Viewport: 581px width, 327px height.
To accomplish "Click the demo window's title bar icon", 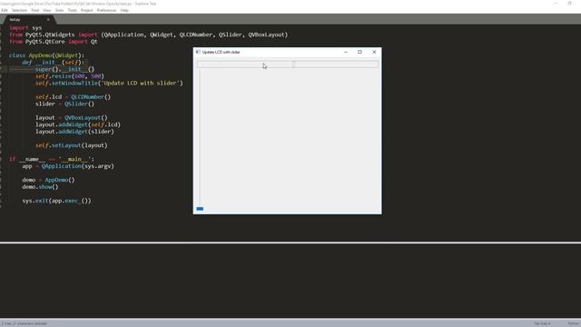I will tap(198, 52).
